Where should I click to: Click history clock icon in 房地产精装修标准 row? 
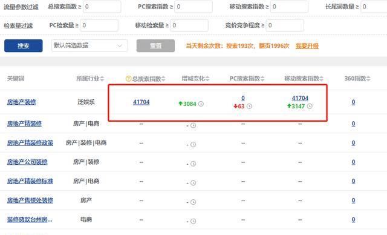[193, 183]
